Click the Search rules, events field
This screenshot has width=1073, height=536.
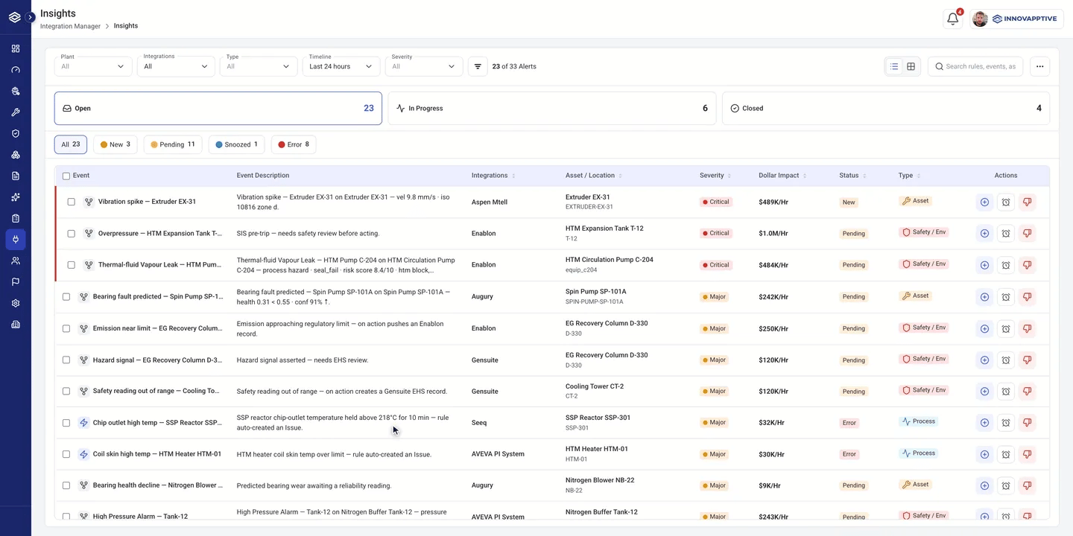(x=975, y=66)
